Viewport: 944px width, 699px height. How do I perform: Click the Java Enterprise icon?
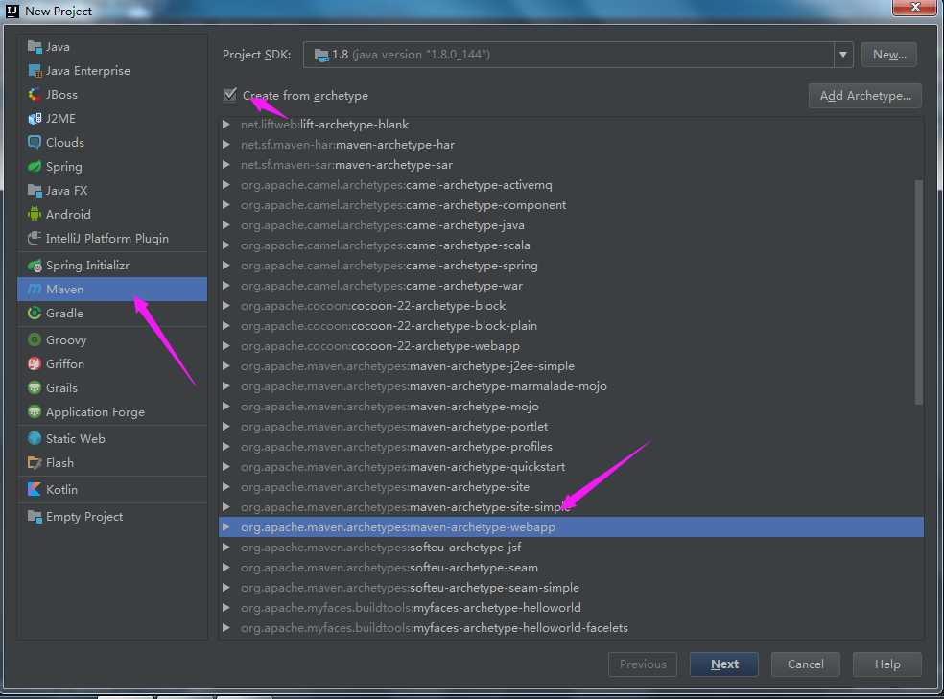(x=35, y=71)
